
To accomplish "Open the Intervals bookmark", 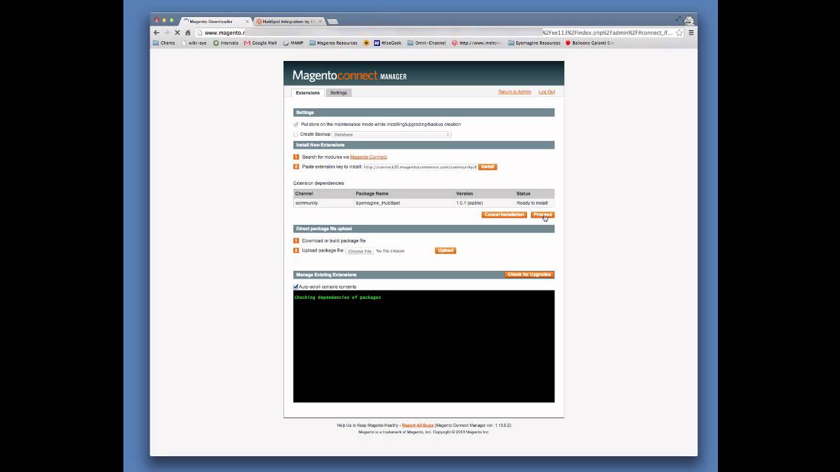I will tap(226, 43).
